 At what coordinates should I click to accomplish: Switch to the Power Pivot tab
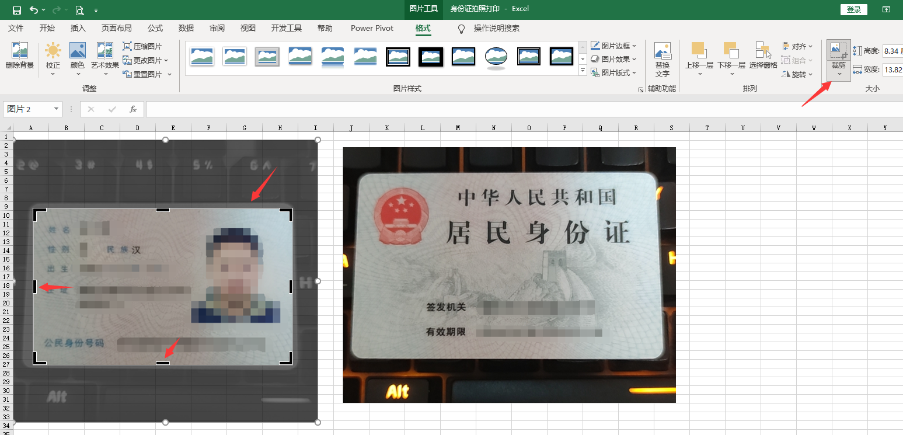[x=372, y=28]
